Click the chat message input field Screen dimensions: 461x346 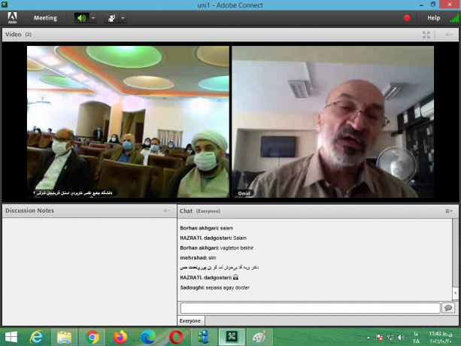310,308
